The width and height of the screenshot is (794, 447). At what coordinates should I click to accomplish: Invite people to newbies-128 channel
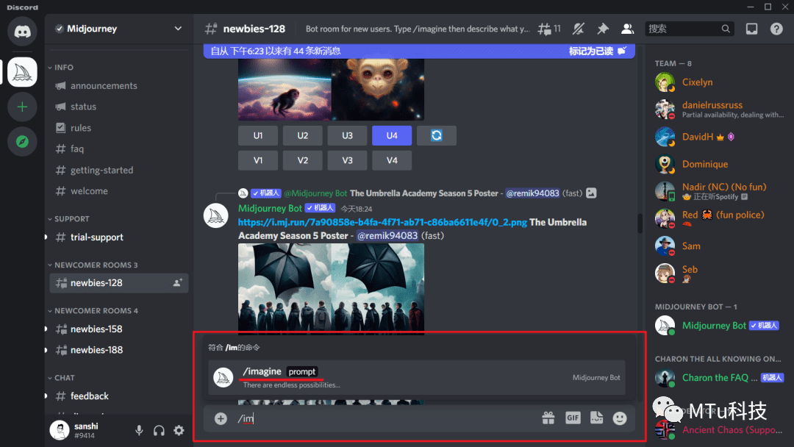point(177,283)
